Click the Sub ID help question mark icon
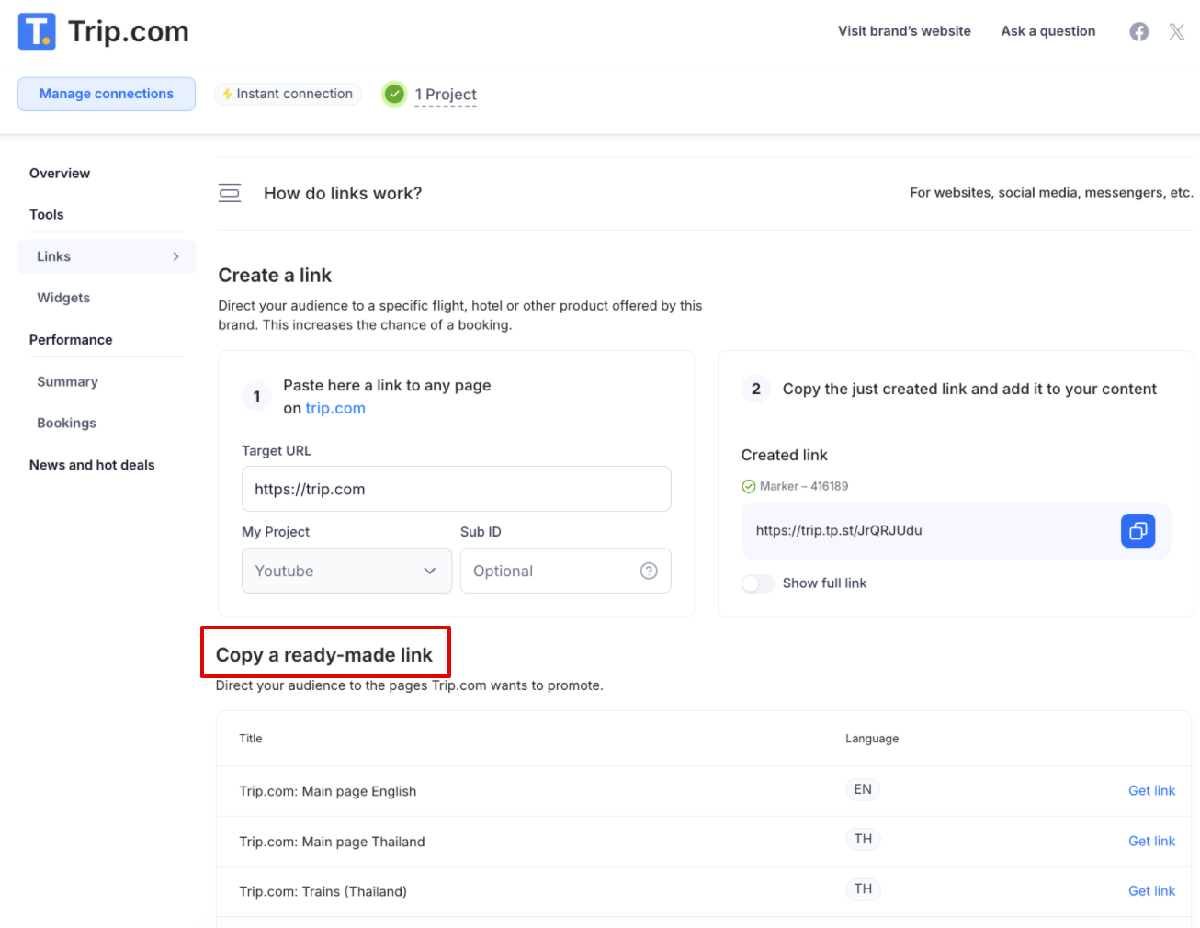Image resolution: width=1200 pixels, height=928 pixels. [649, 571]
